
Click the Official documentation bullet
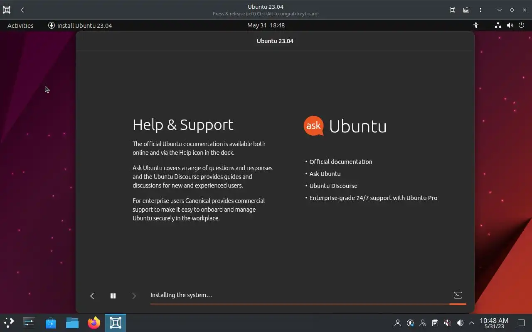[341, 162]
